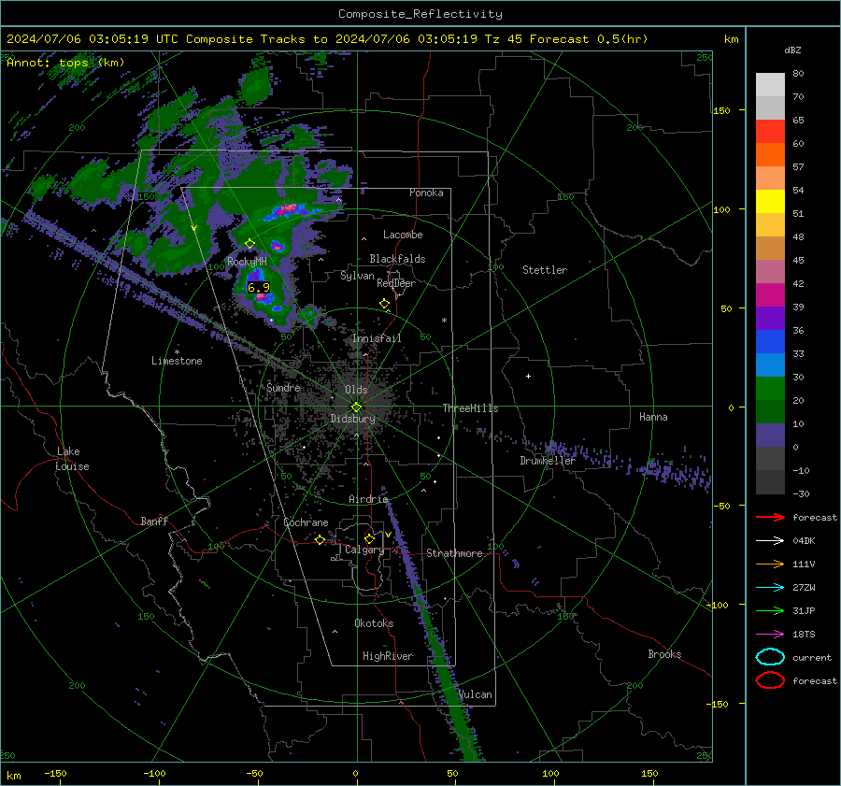
Task: Click the yellow diamond marker near RedDeer
Action: pyautogui.click(x=384, y=304)
